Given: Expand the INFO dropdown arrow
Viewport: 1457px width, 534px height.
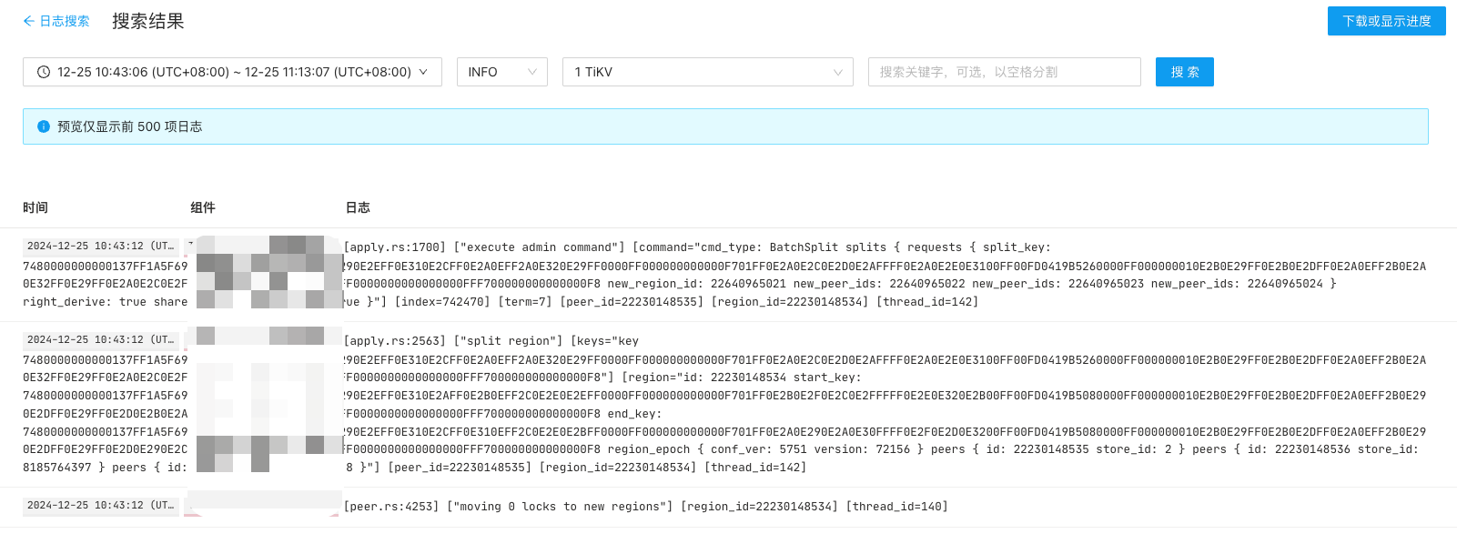Looking at the screenshot, I should coord(532,72).
